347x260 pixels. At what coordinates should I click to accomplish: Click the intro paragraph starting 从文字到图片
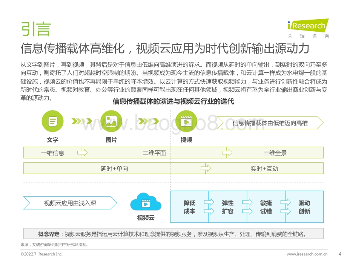tap(174, 81)
